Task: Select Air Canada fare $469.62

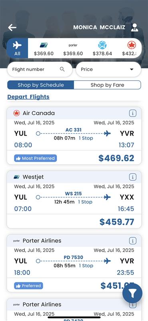Action: coord(116,158)
